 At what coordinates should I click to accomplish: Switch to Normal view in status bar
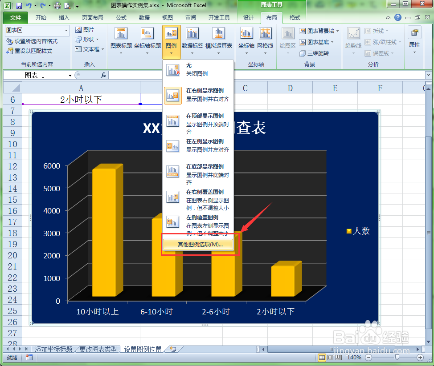pos(321,358)
